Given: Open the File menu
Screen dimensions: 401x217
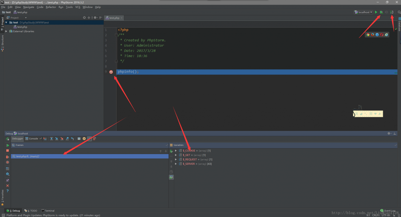Looking at the screenshot, I should pos(3,7).
